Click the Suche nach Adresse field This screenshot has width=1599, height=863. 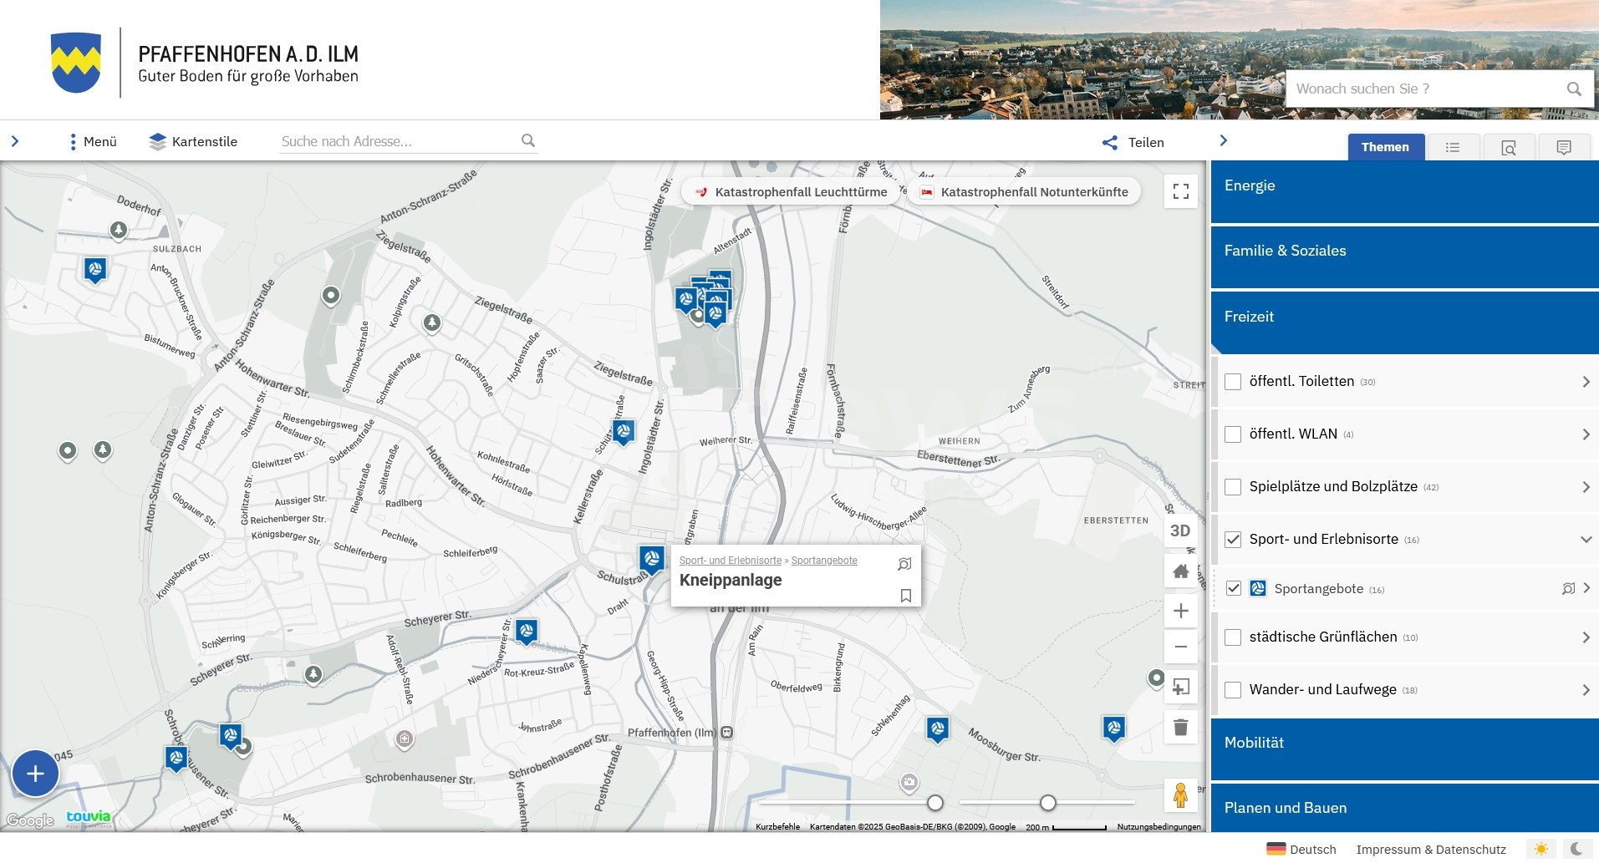399,141
